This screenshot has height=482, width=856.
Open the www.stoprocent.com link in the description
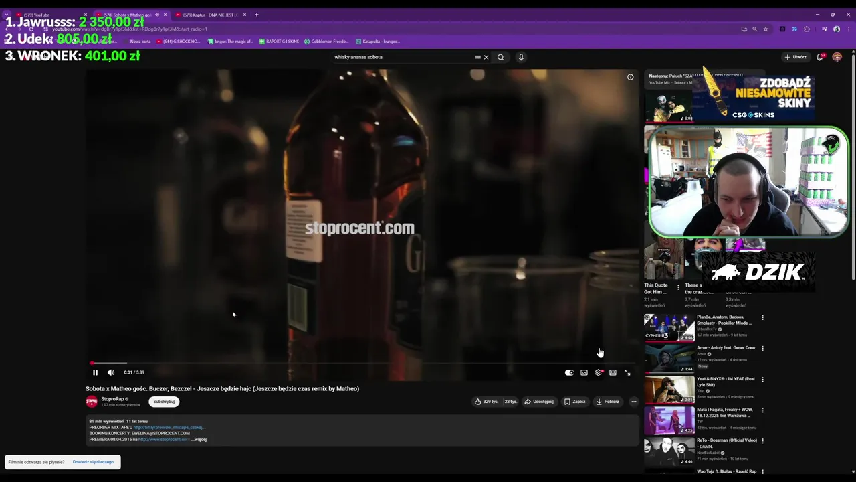point(164,440)
